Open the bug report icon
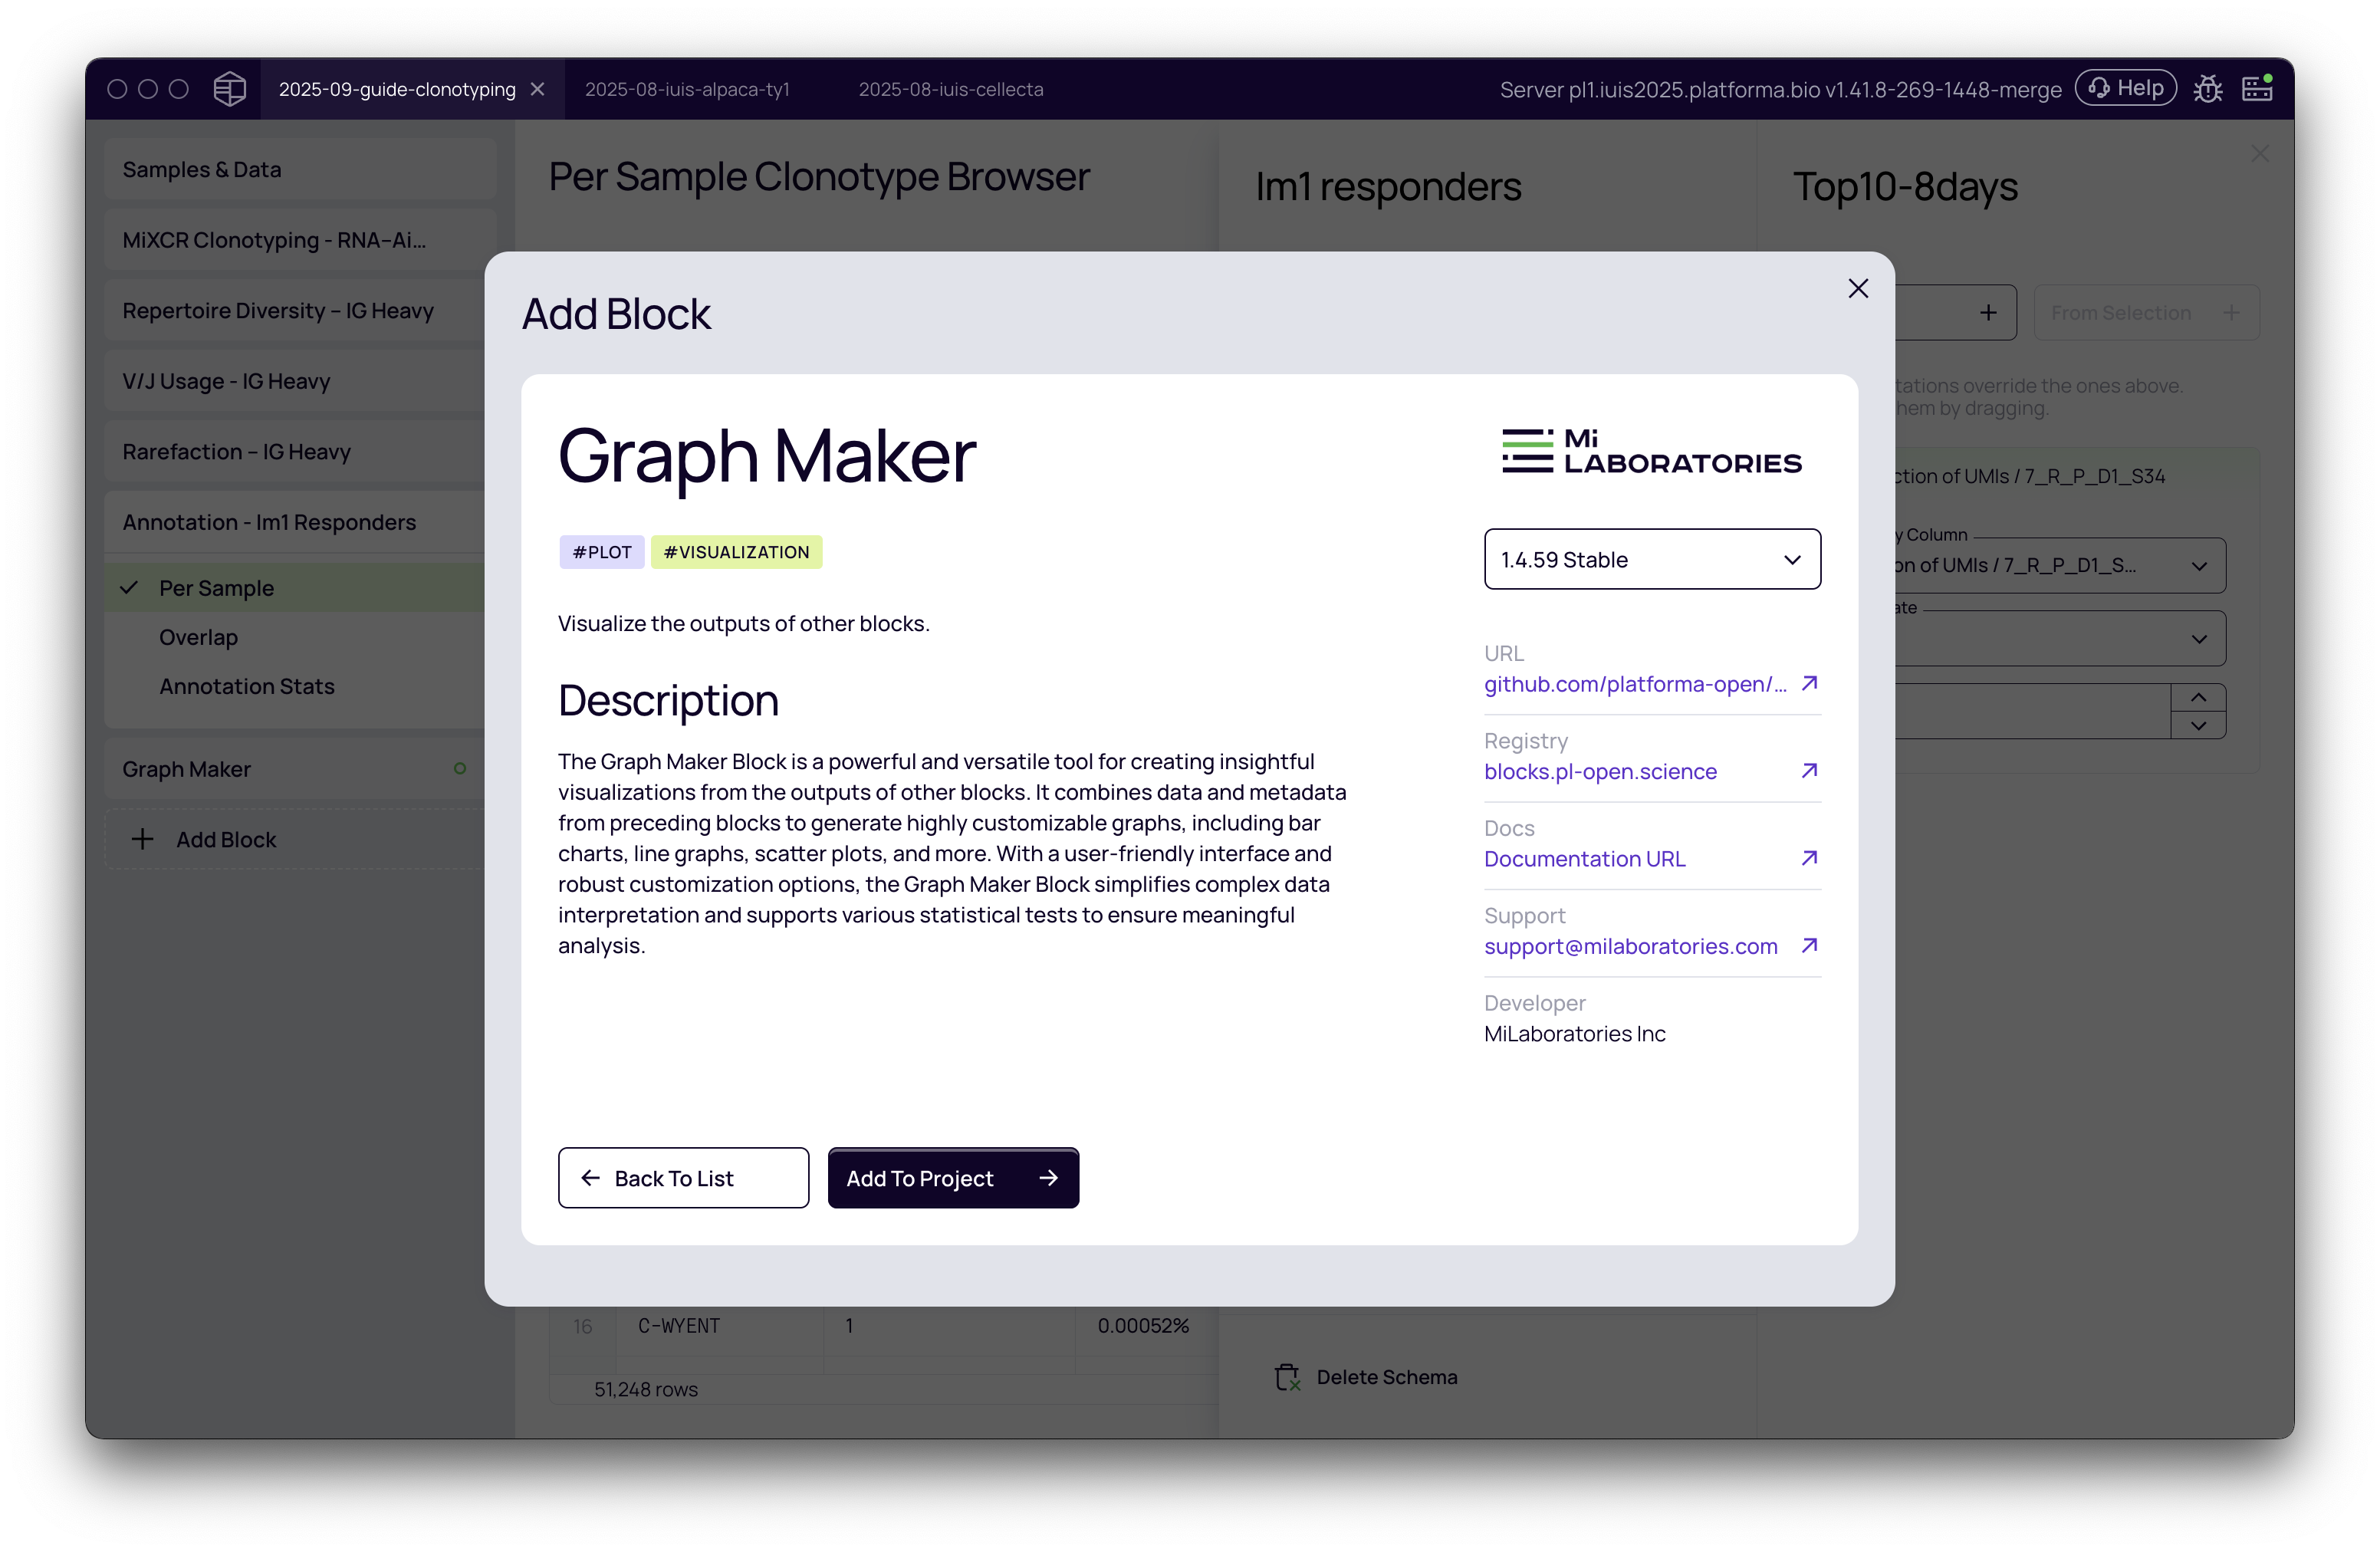 [x=2207, y=89]
